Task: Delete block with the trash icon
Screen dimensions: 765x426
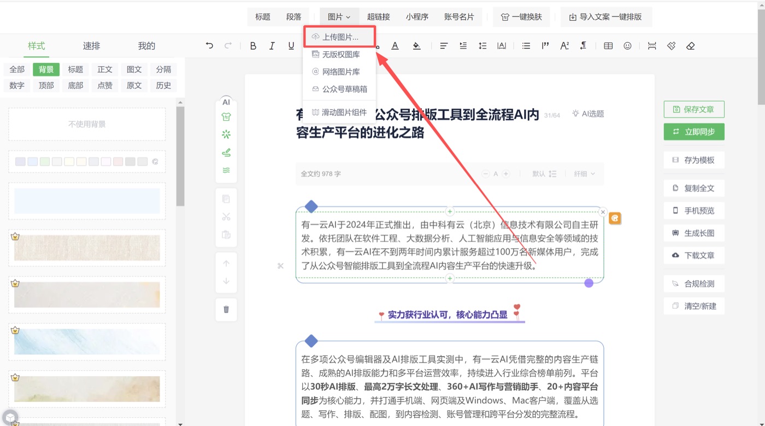Action: pos(226,310)
